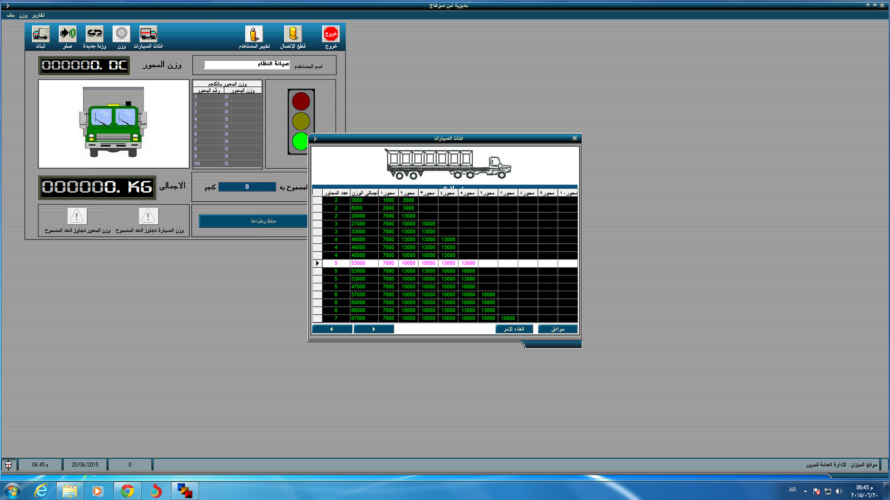Screen dimensions: 890x500
Task: Click the ثبات (stability) truck icon
Action: 41,34
